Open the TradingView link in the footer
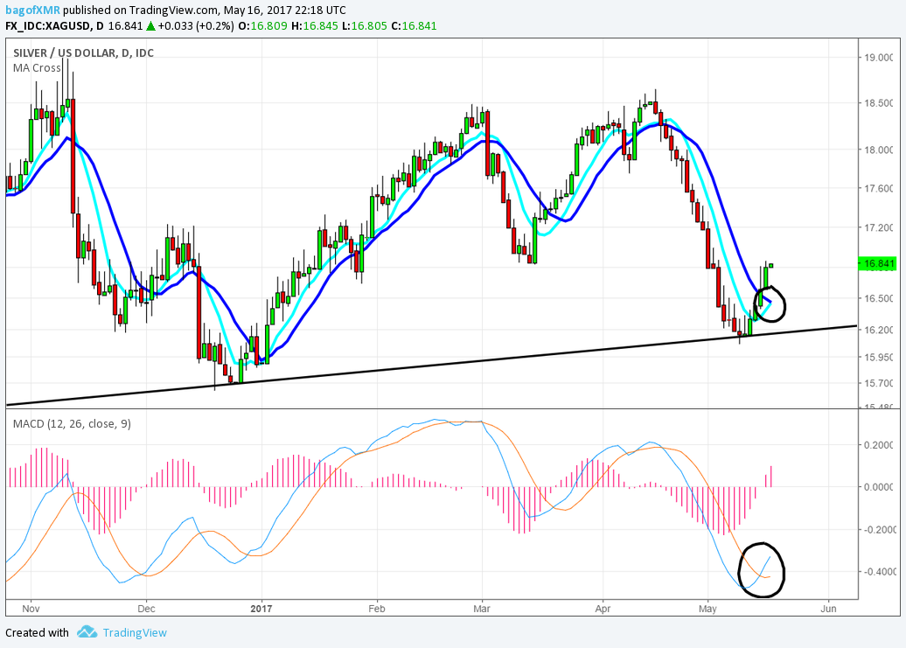This screenshot has width=906, height=648. pos(135,632)
